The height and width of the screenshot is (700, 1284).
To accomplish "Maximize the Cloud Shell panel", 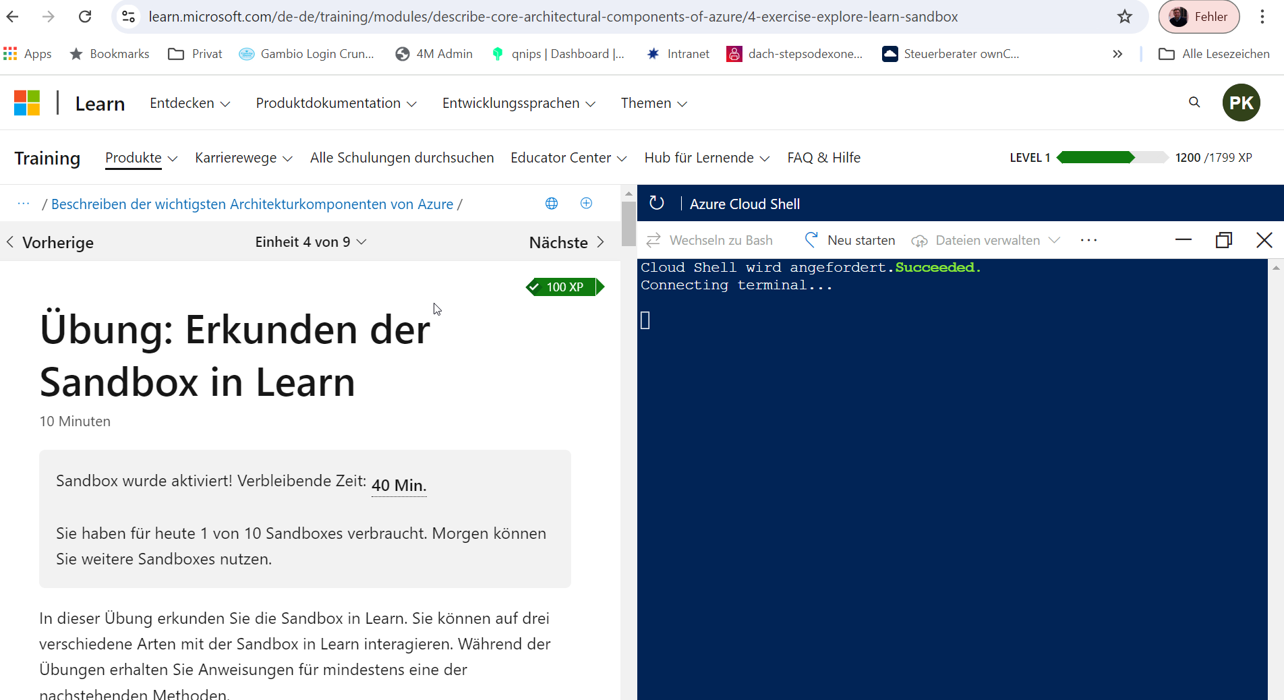I will tap(1224, 240).
